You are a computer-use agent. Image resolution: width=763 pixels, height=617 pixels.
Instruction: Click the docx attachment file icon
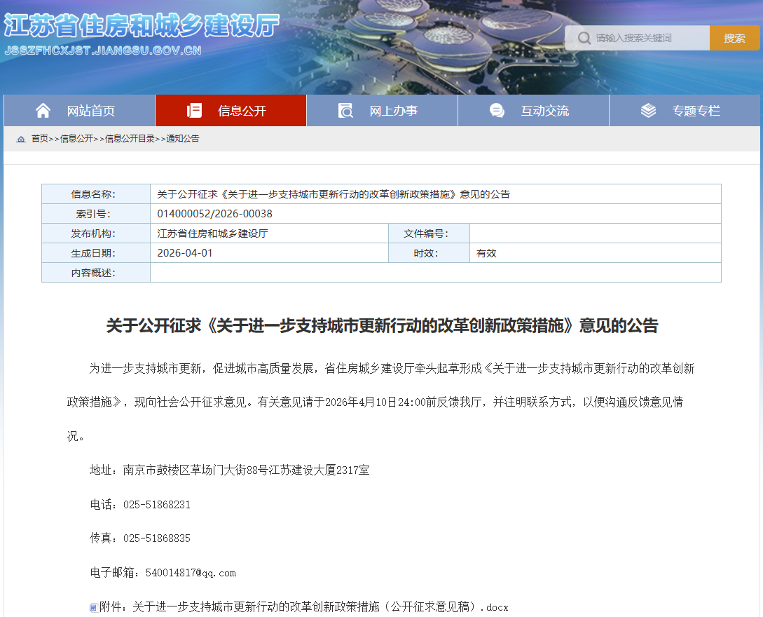click(93, 607)
